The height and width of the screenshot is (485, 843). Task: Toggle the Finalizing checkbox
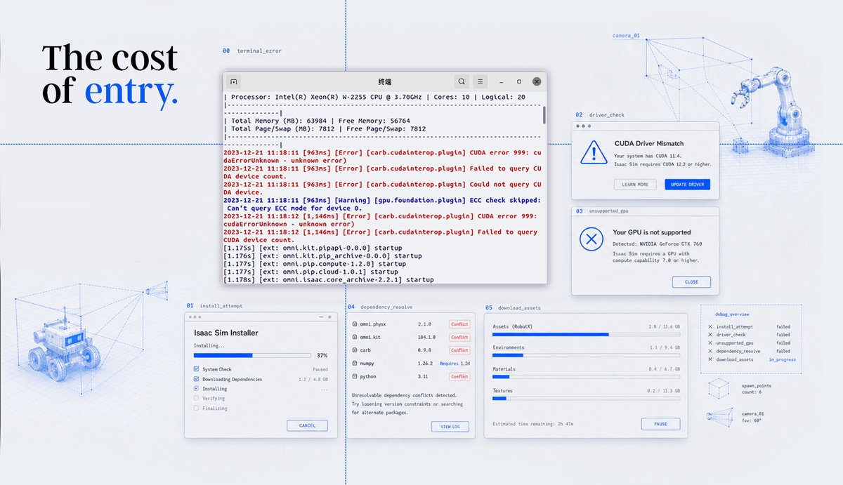click(196, 408)
